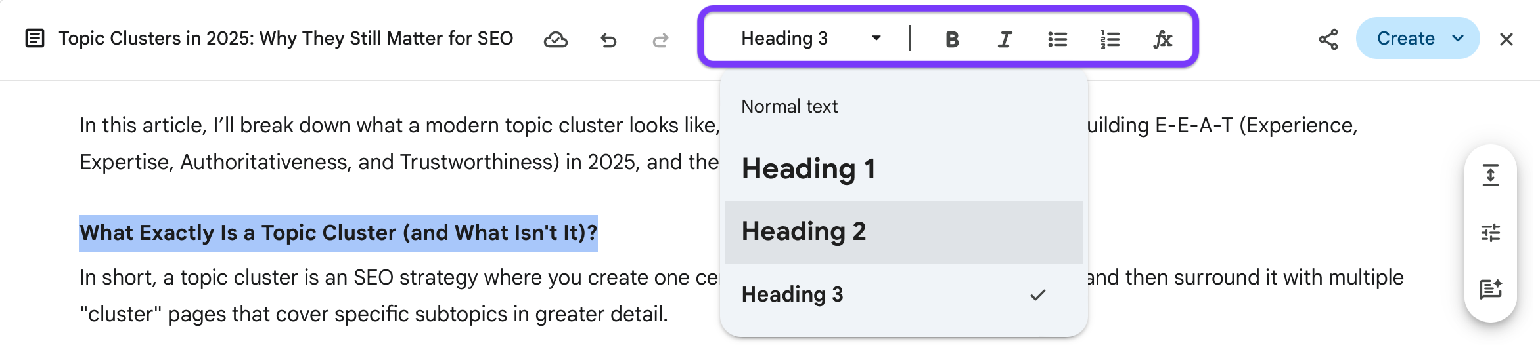Clear formatting with the fx icon
This screenshot has height=354, width=1540.
[1162, 39]
